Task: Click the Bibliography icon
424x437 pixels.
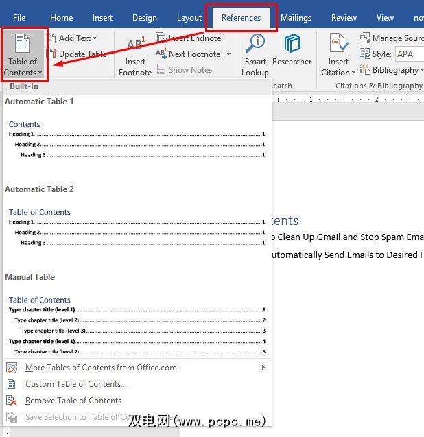Action: click(x=365, y=69)
